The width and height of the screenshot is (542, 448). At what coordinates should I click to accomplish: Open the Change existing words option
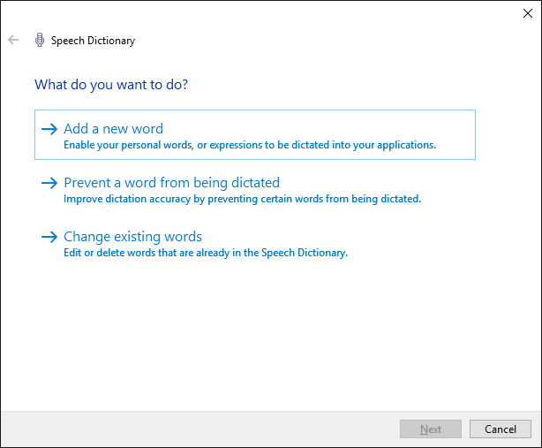[x=132, y=237]
